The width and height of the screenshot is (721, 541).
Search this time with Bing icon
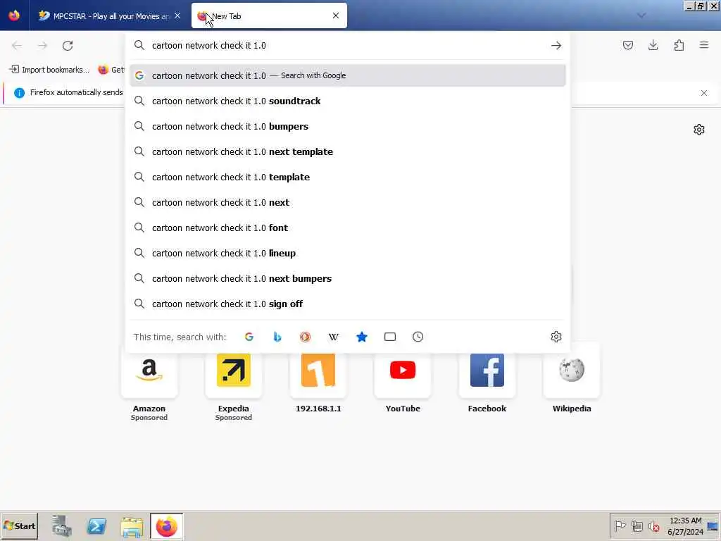(x=277, y=337)
